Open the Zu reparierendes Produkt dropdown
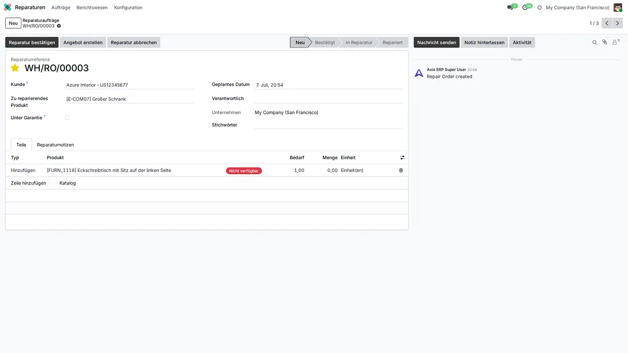Screen dimensions: 628x353 [129, 99]
